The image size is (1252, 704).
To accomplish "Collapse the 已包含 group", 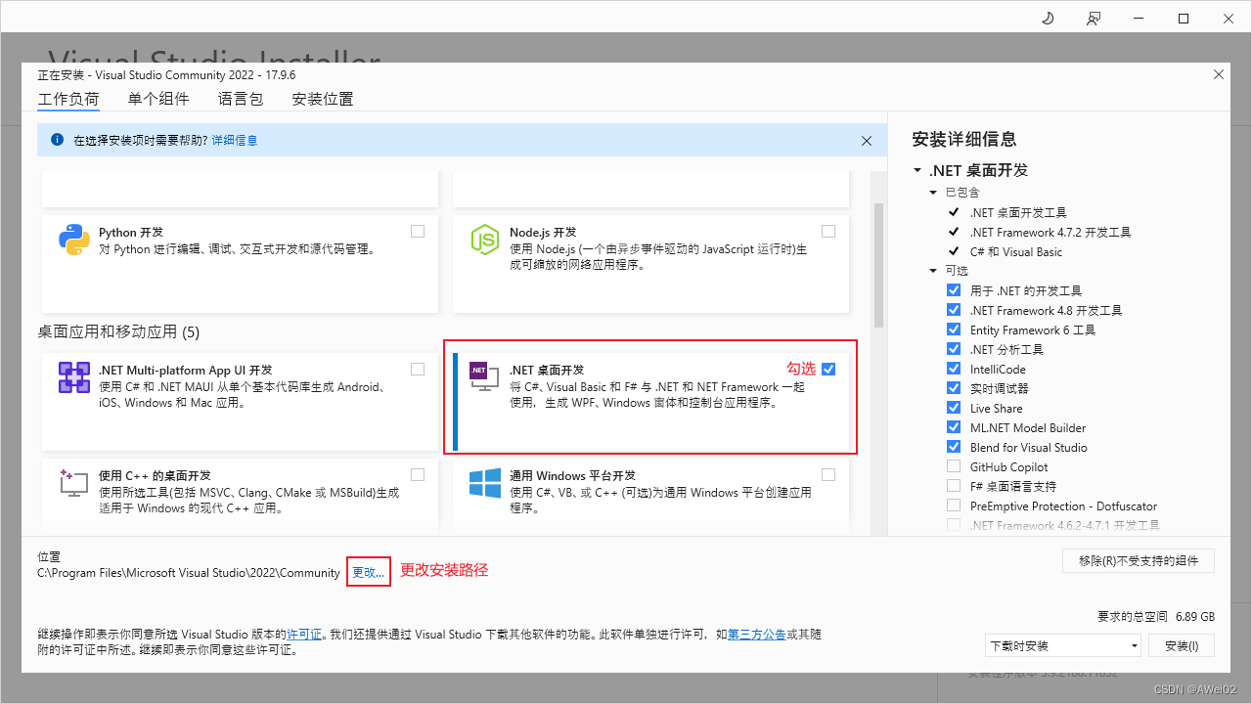I will point(933,193).
